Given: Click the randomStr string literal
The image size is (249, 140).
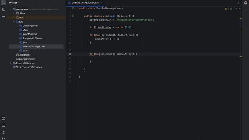Looking at the screenshot, I should pyautogui.click(x=135, y=20).
